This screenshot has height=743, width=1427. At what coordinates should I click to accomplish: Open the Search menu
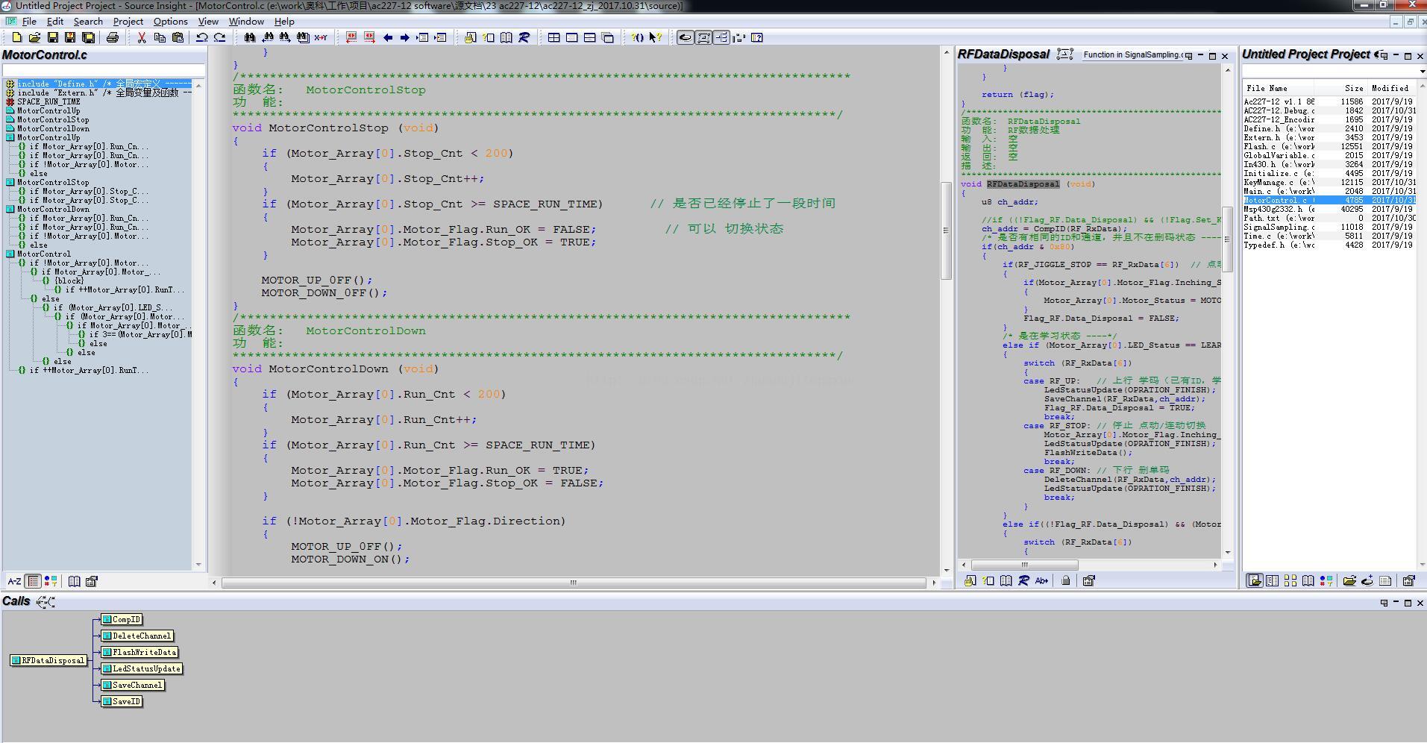coord(88,22)
